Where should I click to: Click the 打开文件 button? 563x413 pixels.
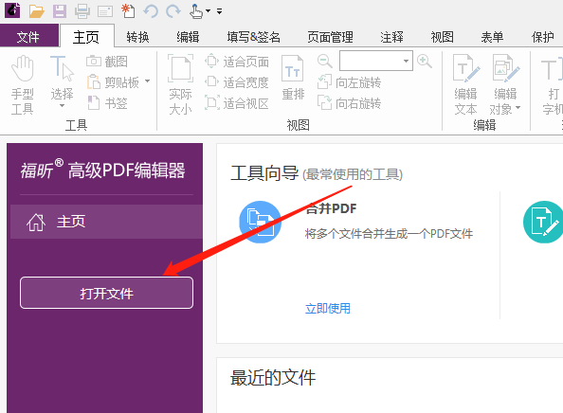[107, 293]
